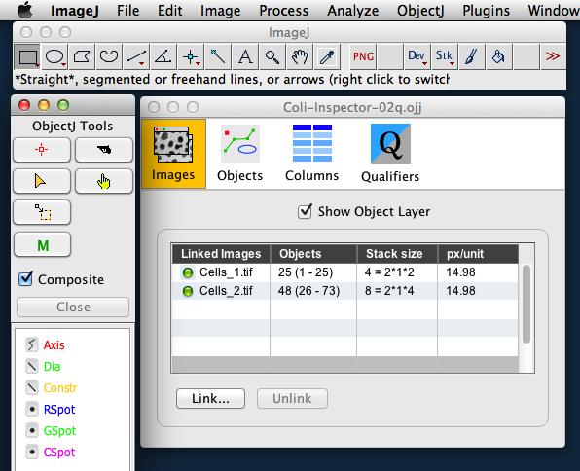Select the Text tool
This screenshot has width=580, height=471.
[x=245, y=56]
